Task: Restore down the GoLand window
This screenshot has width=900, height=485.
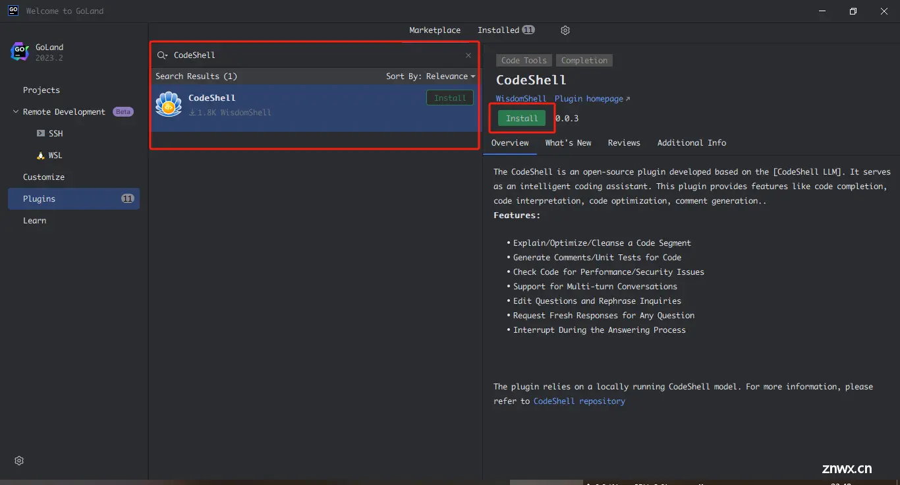Action: click(x=853, y=11)
